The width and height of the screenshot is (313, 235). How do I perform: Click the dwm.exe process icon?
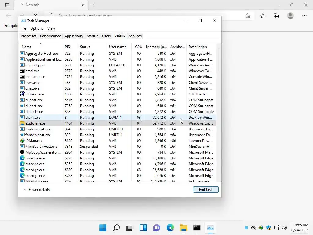click(x=22, y=117)
